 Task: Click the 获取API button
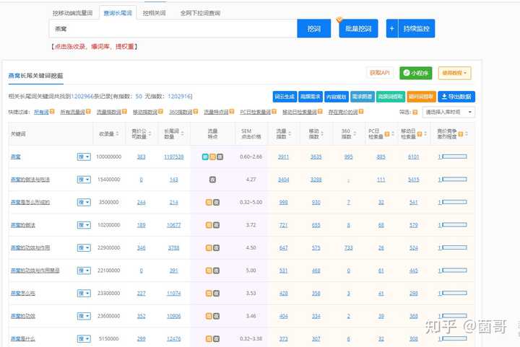[x=379, y=73]
